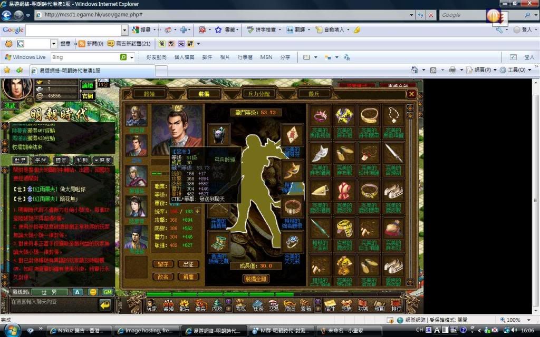Switch to the 將領 tab

[149, 94]
